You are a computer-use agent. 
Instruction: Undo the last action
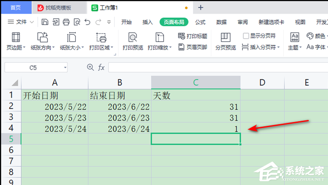click(x=87, y=22)
